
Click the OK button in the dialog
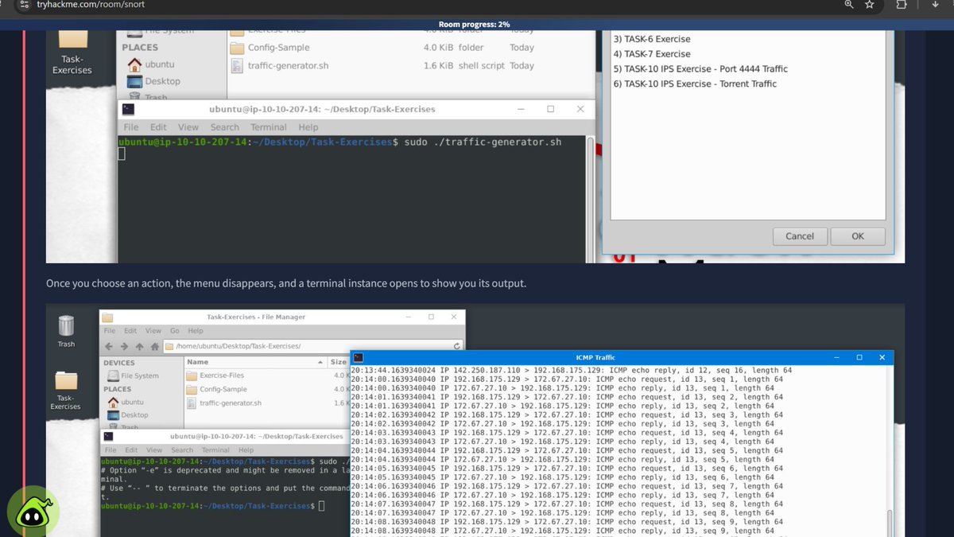tap(858, 236)
